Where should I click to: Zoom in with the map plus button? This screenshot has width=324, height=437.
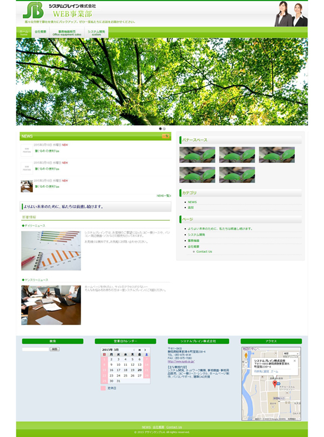[246, 363]
